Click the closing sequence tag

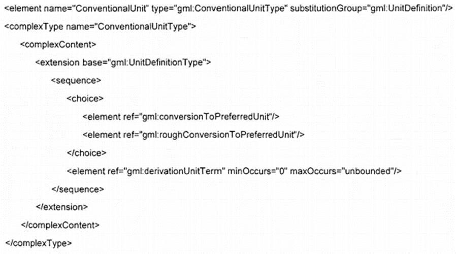click(x=78, y=189)
